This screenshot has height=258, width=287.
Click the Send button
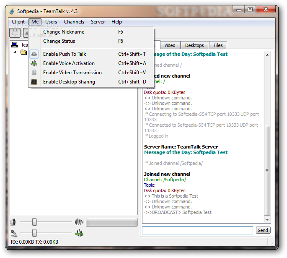pyautogui.click(x=263, y=230)
